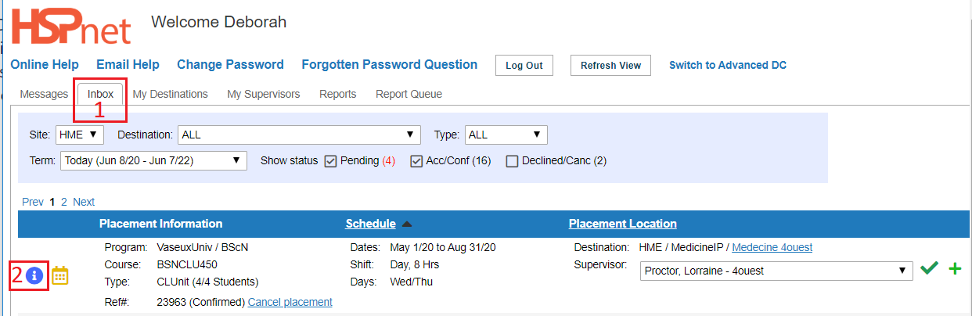Open the Term date range dropdown

coord(153,160)
